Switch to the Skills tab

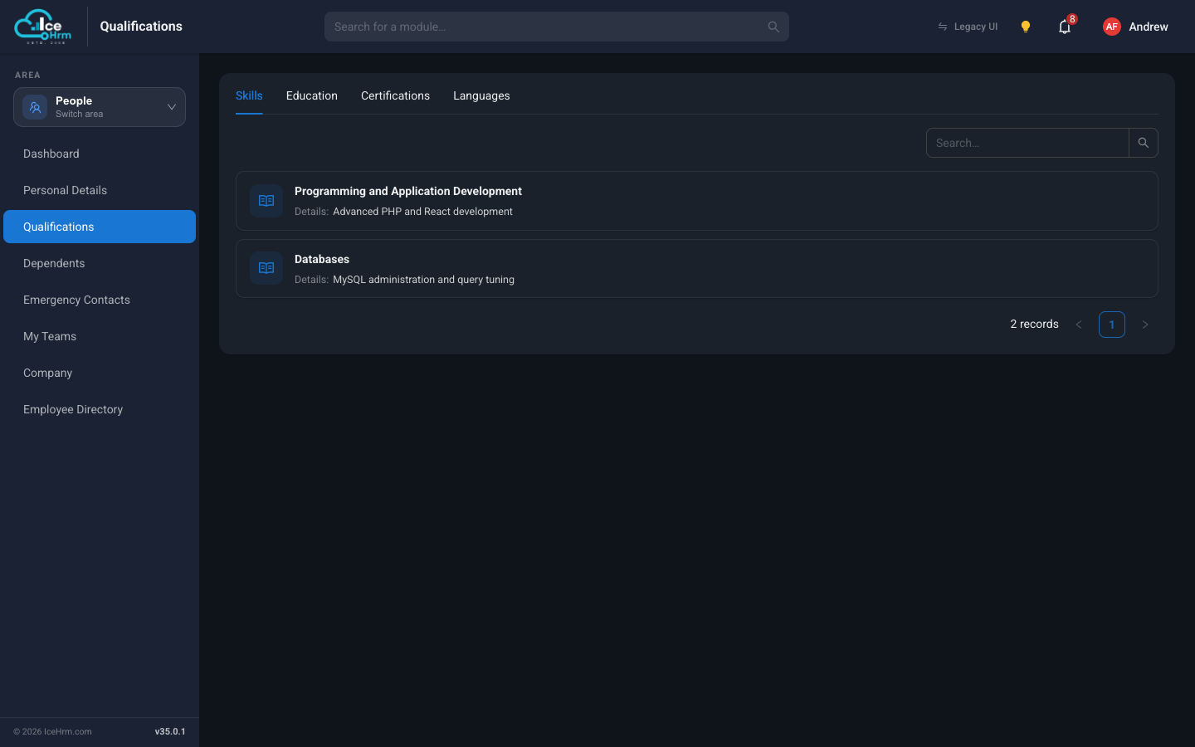[249, 95]
